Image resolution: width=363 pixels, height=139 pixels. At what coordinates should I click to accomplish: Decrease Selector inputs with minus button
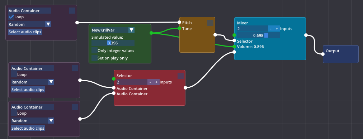(150, 82)
